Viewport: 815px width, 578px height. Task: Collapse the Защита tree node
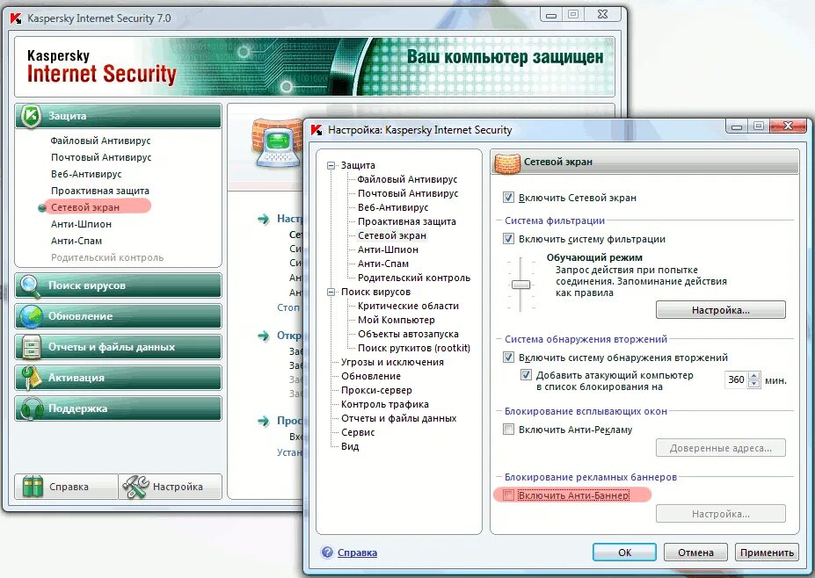pos(331,166)
